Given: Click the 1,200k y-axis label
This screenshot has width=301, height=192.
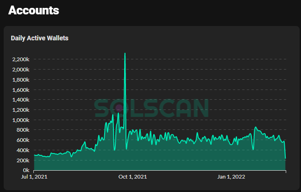Looking at the screenshot, I should [x=21, y=110].
